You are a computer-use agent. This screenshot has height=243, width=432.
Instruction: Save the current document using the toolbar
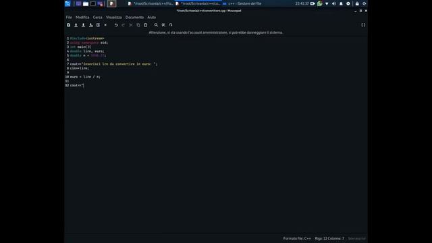[83, 25]
